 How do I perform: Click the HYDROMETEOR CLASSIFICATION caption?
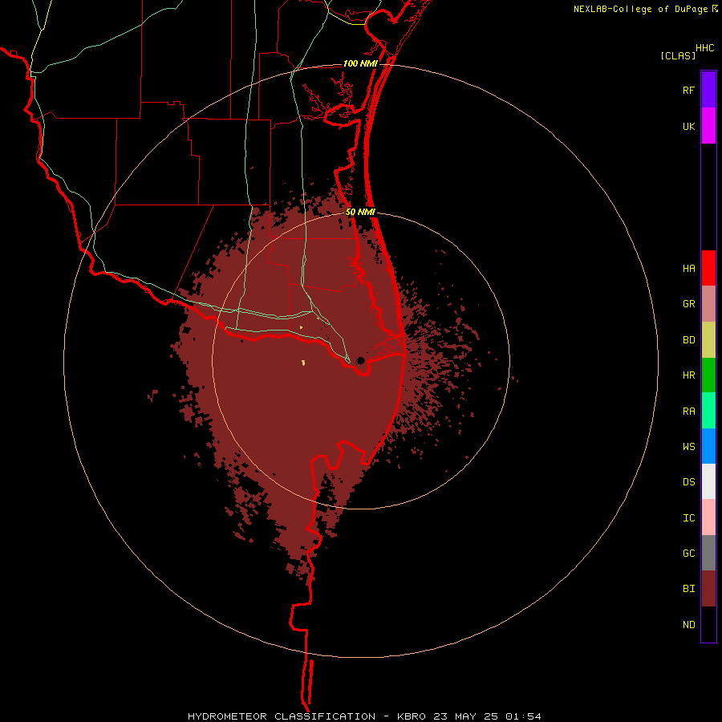(x=282, y=716)
